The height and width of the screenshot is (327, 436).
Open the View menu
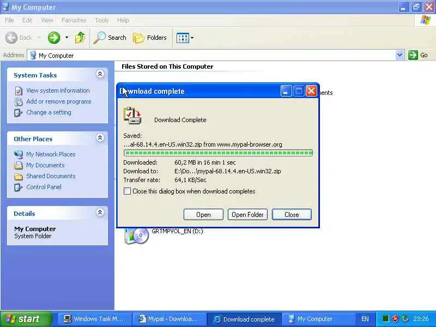pos(47,20)
